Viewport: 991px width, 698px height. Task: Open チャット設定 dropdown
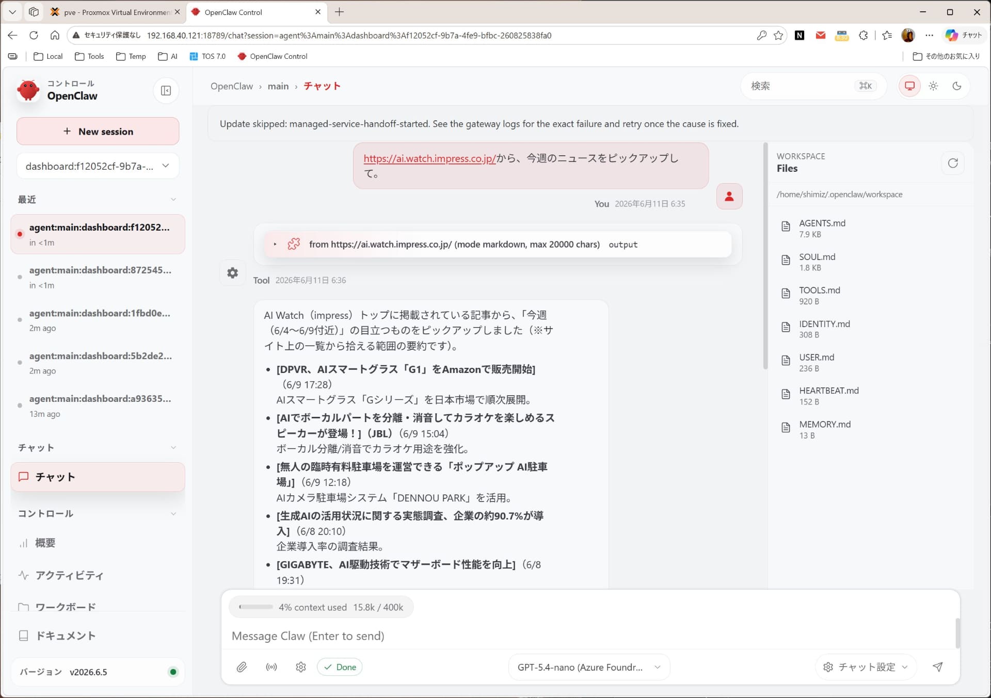pos(866,667)
